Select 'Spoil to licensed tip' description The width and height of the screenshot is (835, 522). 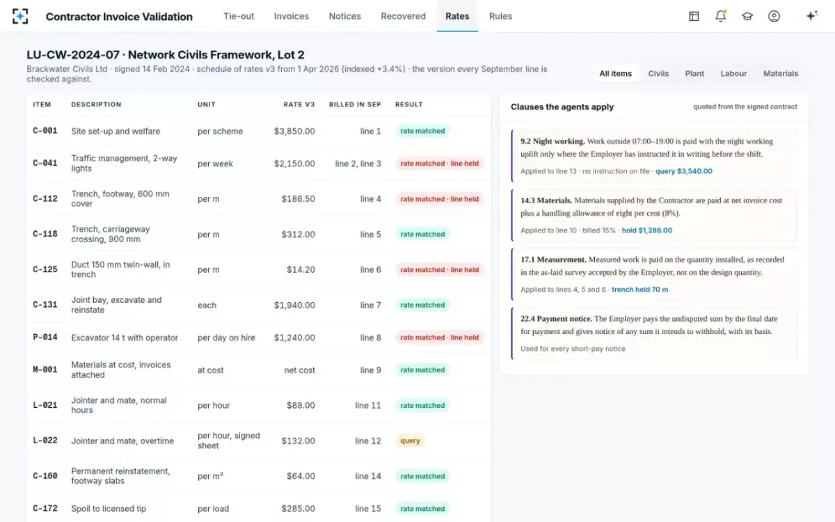pos(109,509)
